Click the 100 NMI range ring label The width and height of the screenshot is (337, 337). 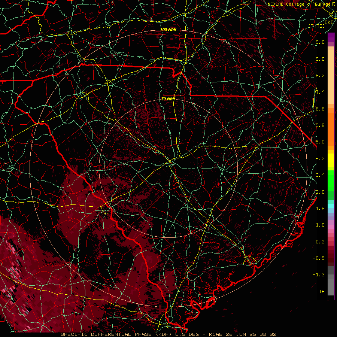(x=168, y=30)
